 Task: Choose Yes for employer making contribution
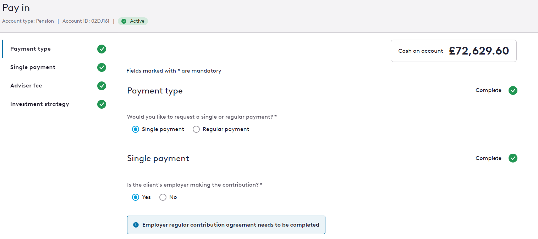(135, 197)
